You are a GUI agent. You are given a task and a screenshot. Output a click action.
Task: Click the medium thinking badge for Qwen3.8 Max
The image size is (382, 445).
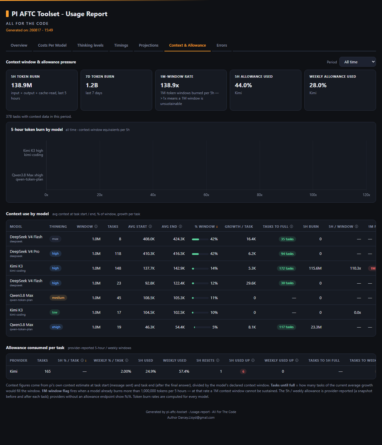58,298
